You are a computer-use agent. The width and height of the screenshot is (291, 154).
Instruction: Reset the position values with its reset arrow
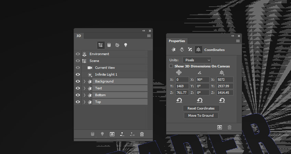tap(179, 100)
